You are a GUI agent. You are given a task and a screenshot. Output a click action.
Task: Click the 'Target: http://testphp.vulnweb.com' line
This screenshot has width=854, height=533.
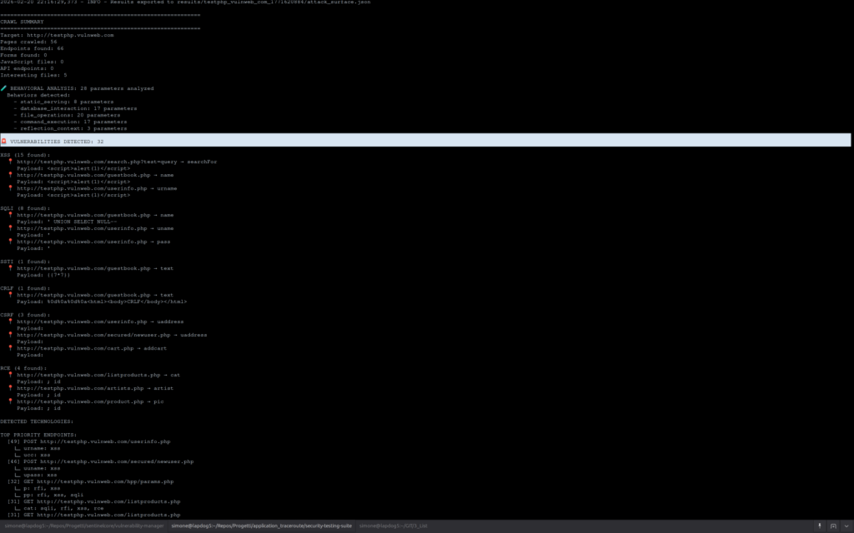pos(58,35)
